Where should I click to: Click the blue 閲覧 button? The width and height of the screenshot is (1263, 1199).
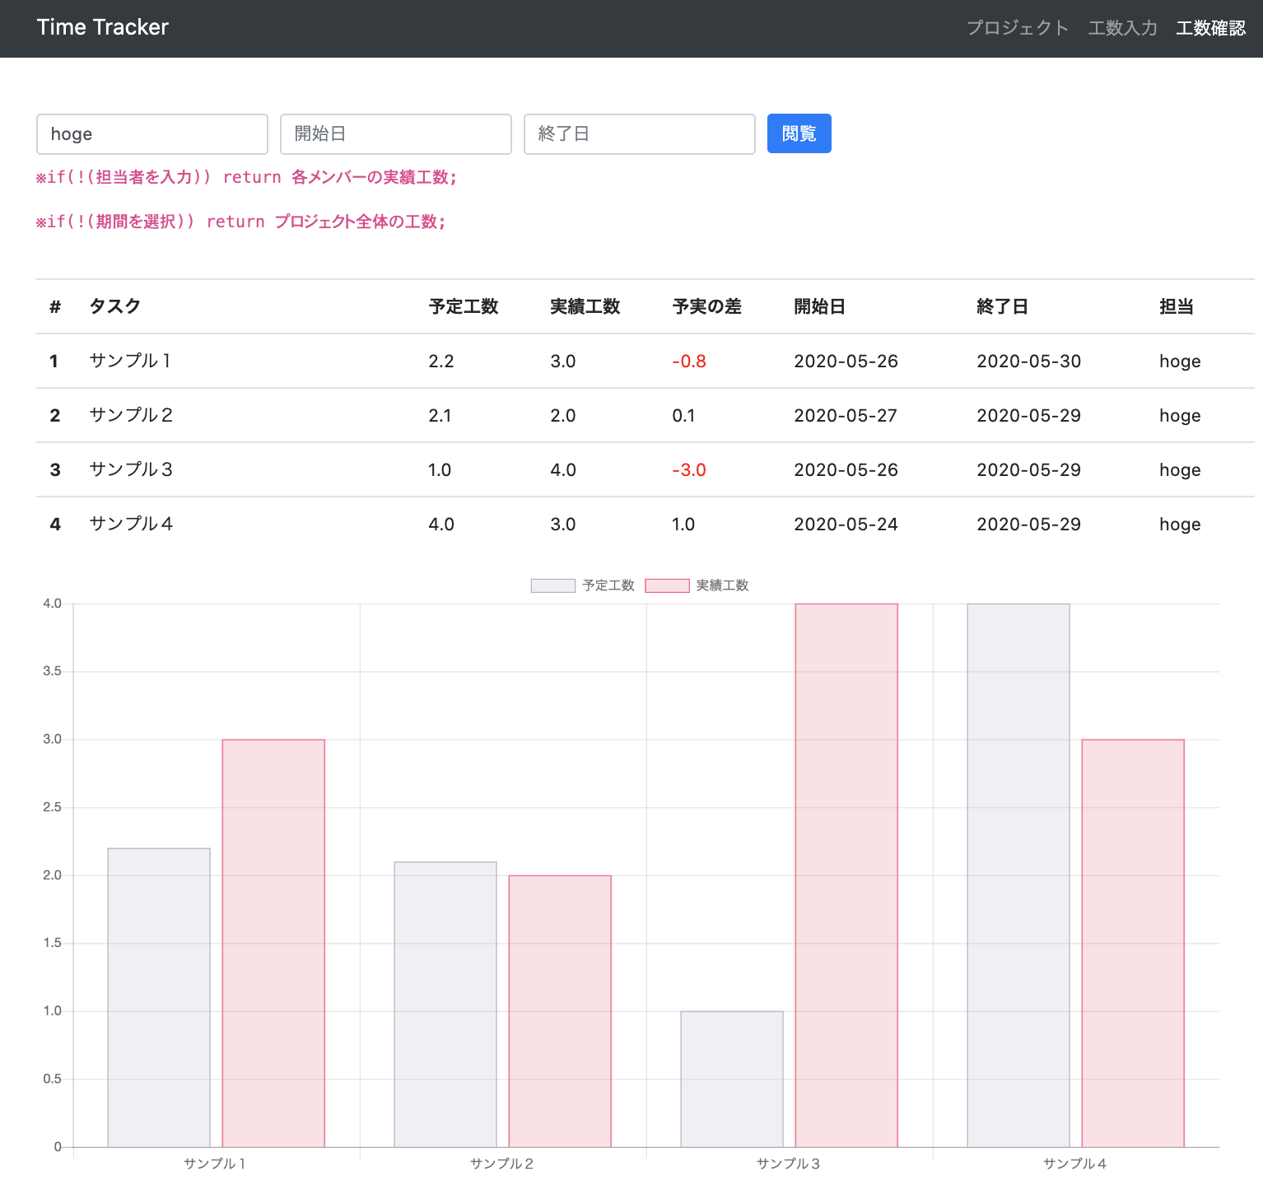click(799, 133)
